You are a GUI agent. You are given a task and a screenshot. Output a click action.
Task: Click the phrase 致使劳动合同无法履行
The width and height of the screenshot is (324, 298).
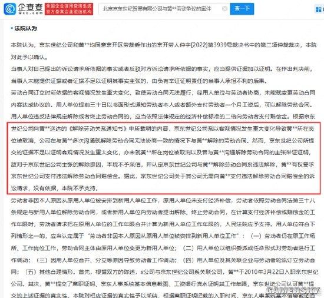point(163,92)
